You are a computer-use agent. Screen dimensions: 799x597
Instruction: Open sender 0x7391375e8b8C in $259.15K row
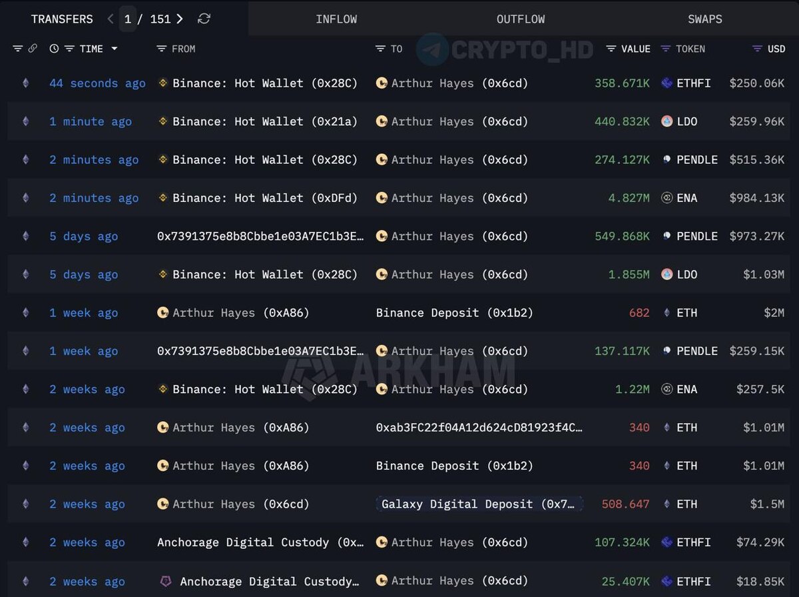(x=261, y=351)
